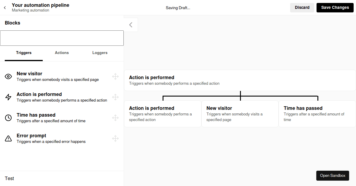Screen dimensions: 356x186
Task: Click the warning triangle icon for Error prompt
Action: pos(8,138)
